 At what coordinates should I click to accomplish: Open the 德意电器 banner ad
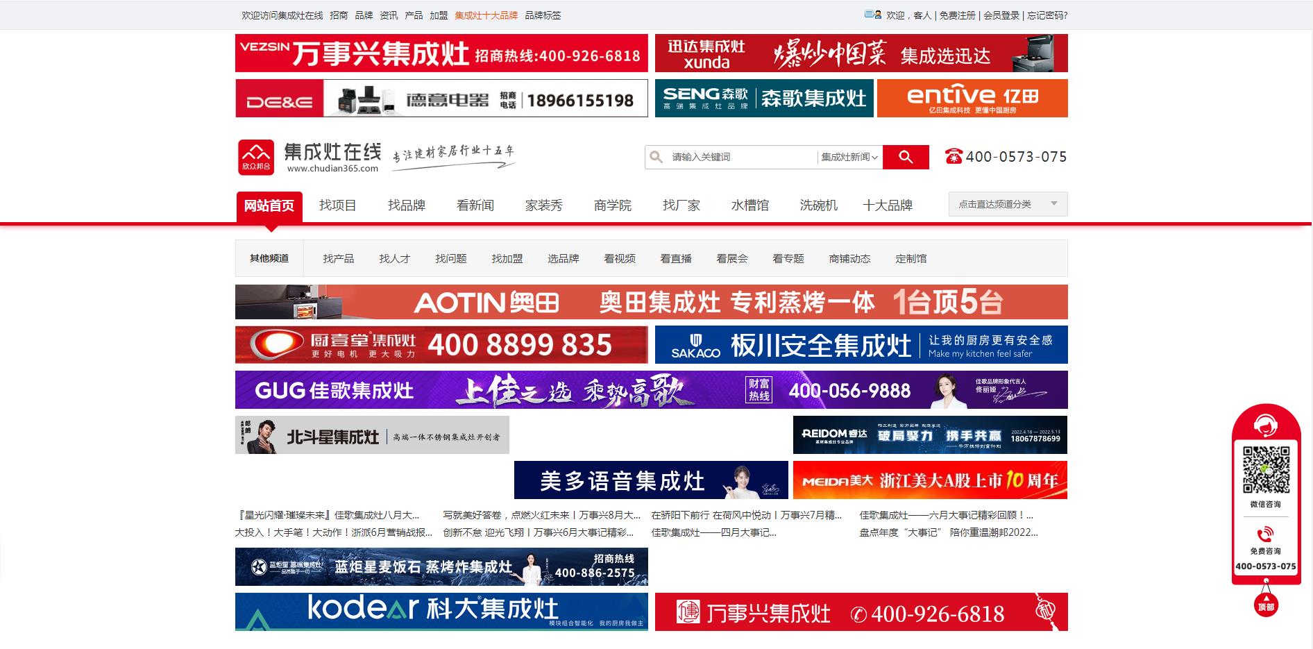pyautogui.click(x=441, y=98)
